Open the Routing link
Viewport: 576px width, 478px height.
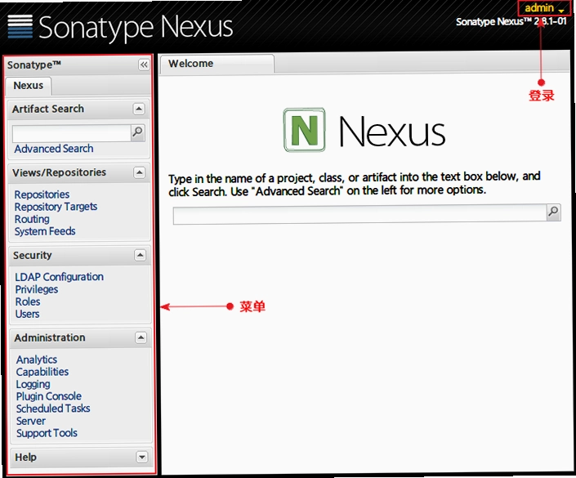(x=32, y=219)
